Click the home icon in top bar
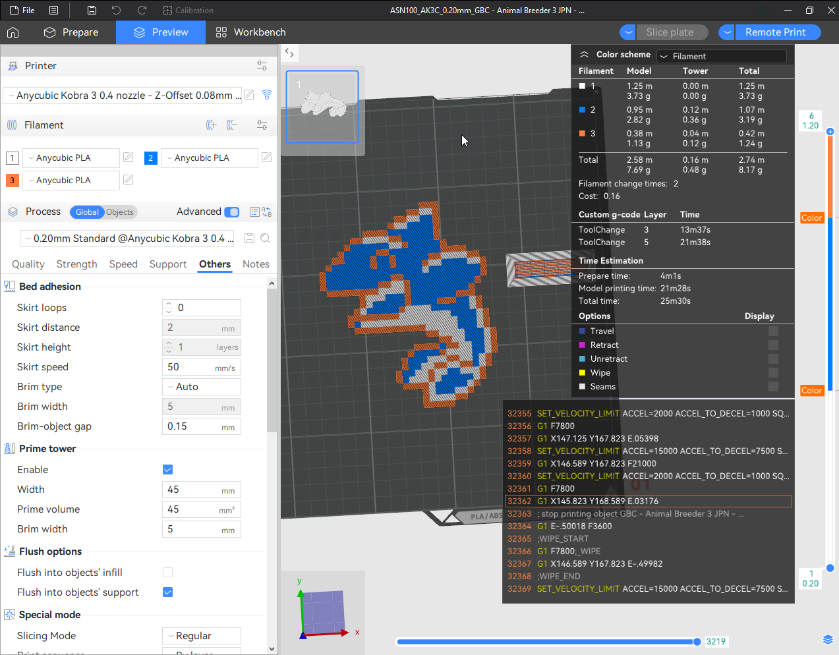The width and height of the screenshot is (839, 655). [x=13, y=32]
